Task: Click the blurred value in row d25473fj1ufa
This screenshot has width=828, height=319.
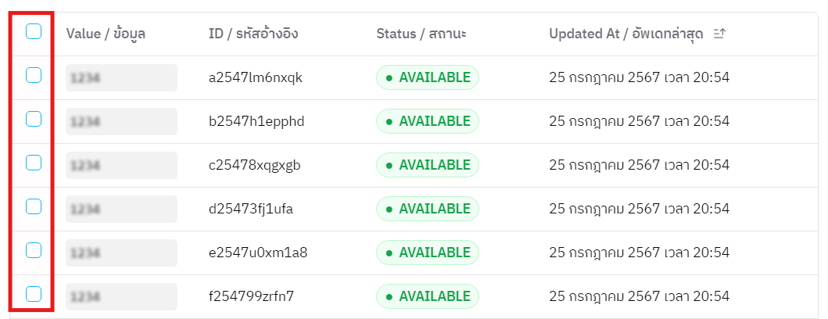Action: [x=121, y=209]
